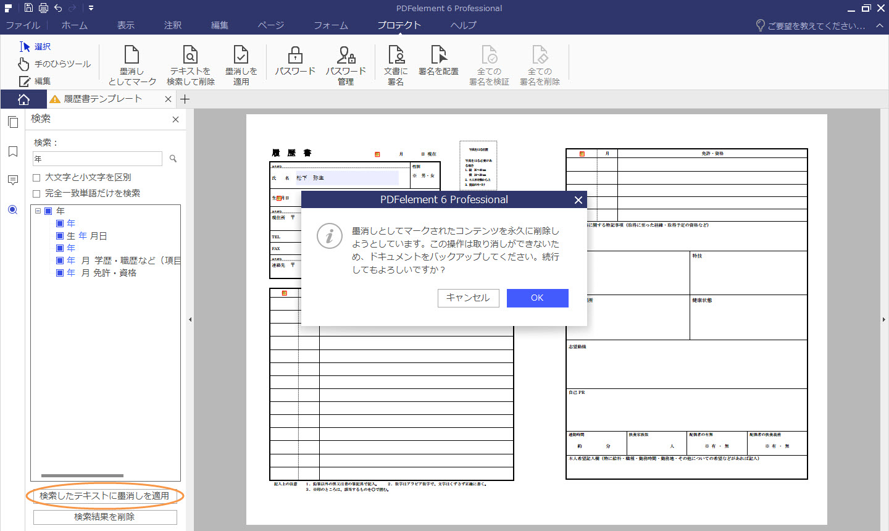Select the 年 月 免許・資格 result
The width and height of the screenshot is (889, 531).
pos(102,273)
